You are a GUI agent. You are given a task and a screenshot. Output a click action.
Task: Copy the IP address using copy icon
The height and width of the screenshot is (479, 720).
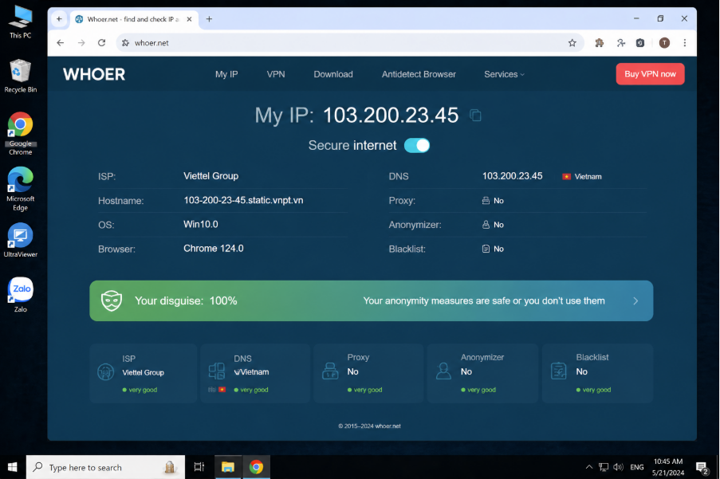[x=476, y=115]
